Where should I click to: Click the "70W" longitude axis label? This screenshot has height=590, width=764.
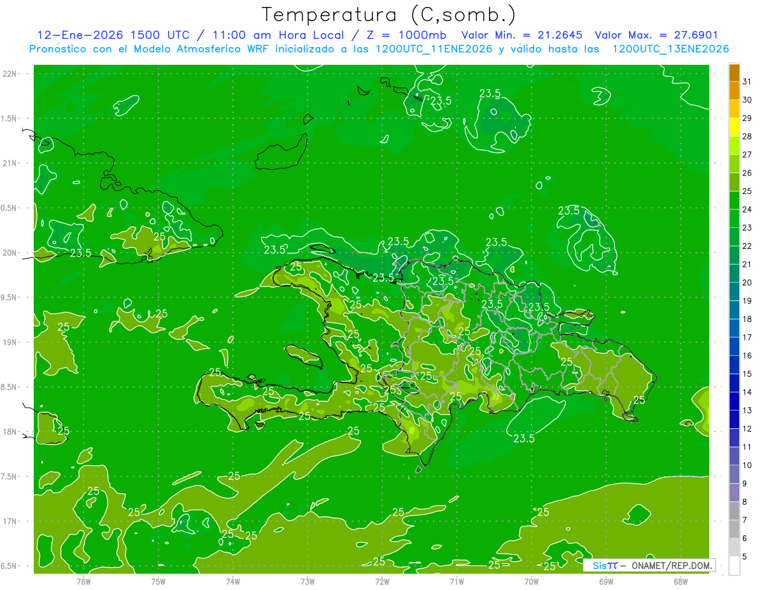tap(532, 581)
